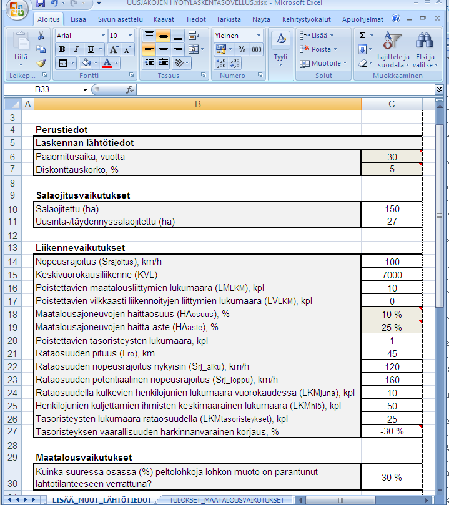This screenshot has height=505, width=449.
Task: Click the Clear eraser icon
Action: [x=363, y=63]
